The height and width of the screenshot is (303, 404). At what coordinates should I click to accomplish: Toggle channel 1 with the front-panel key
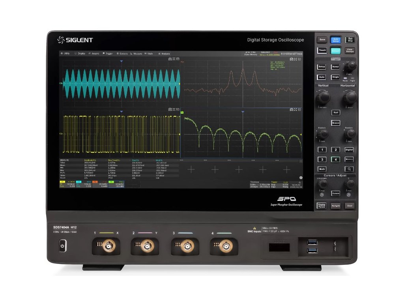(322, 150)
